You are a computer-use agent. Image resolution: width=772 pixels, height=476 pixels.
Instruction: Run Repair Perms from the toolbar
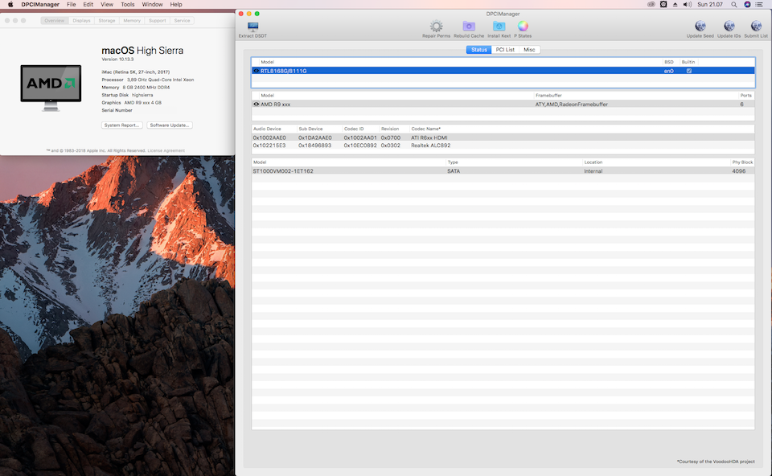(x=436, y=27)
